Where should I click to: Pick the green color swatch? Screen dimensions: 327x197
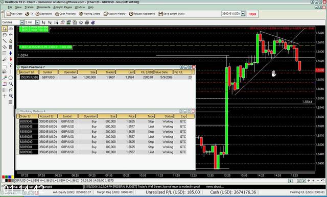[7, 177]
